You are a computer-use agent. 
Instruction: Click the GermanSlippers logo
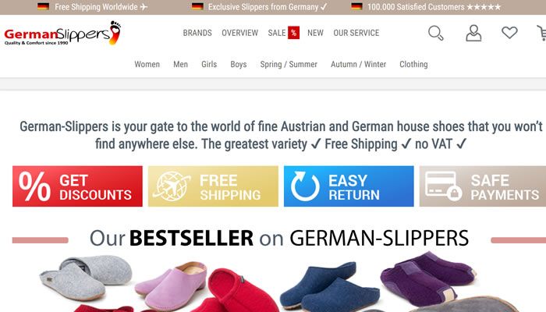62,33
